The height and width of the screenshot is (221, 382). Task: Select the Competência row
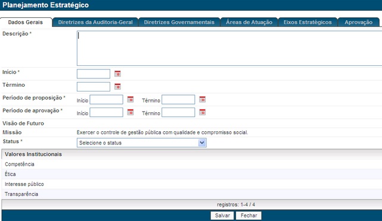click(192, 164)
